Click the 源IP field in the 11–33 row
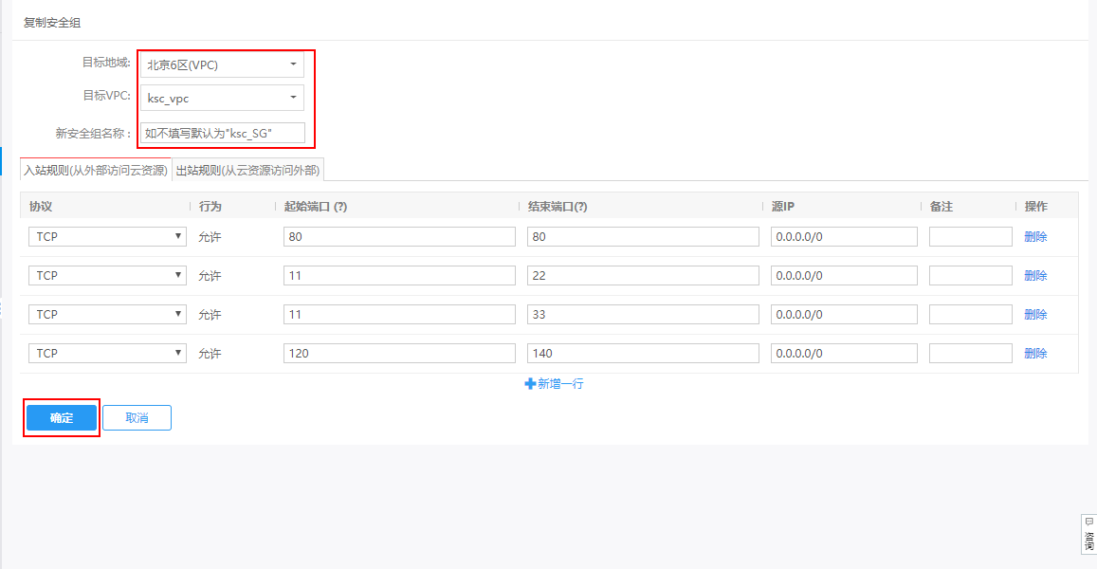1097x569 pixels. 844,314
